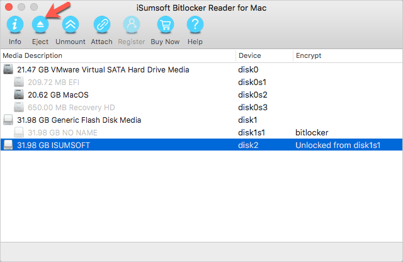The image size is (403, 262).
Task: Eject the selected disk with Eject icon
Action: point(40,25)
